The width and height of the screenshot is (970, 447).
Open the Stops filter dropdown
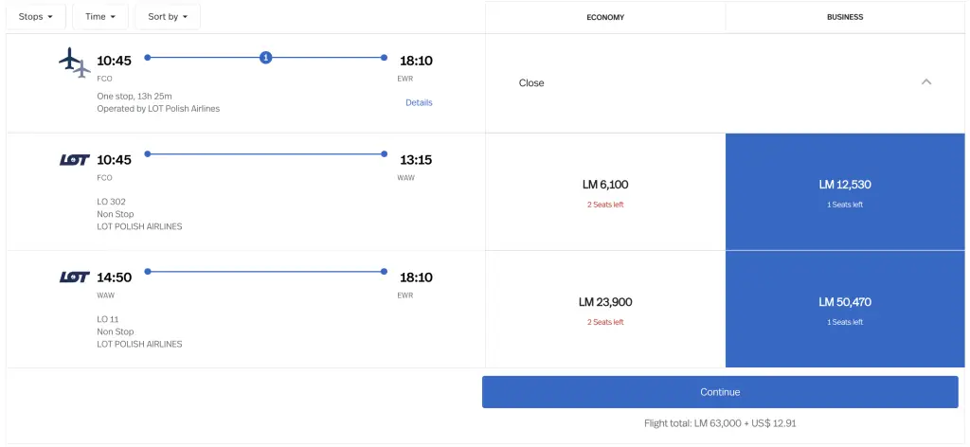[36, 17]
